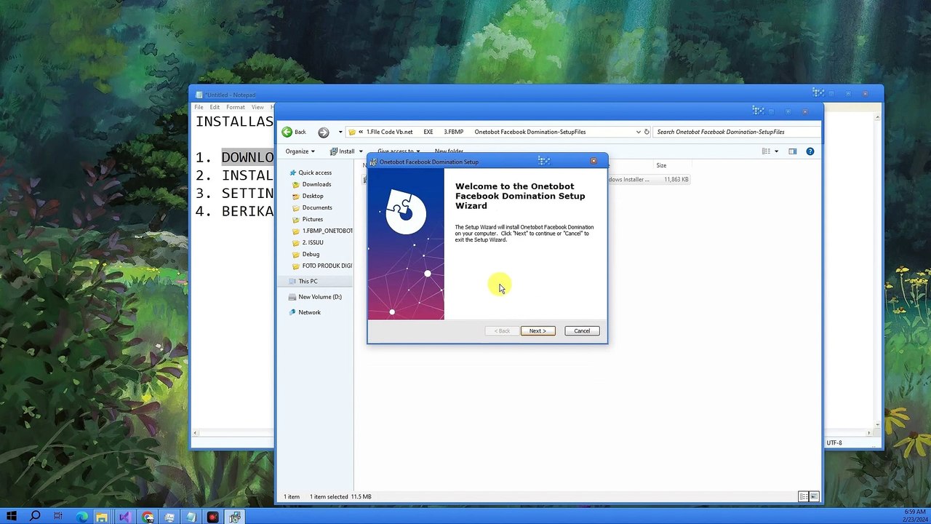This screenshot has width=931, height=524.
Task: Open the Notepad Format menu
Action: [236, 107]
